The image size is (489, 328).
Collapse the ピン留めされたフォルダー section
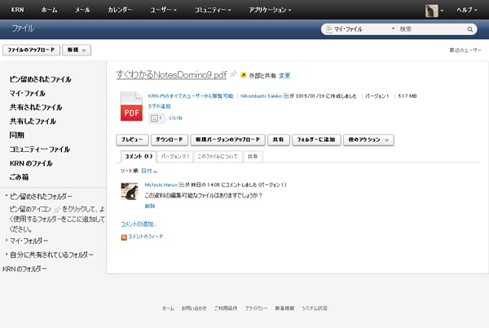(5, 197)
